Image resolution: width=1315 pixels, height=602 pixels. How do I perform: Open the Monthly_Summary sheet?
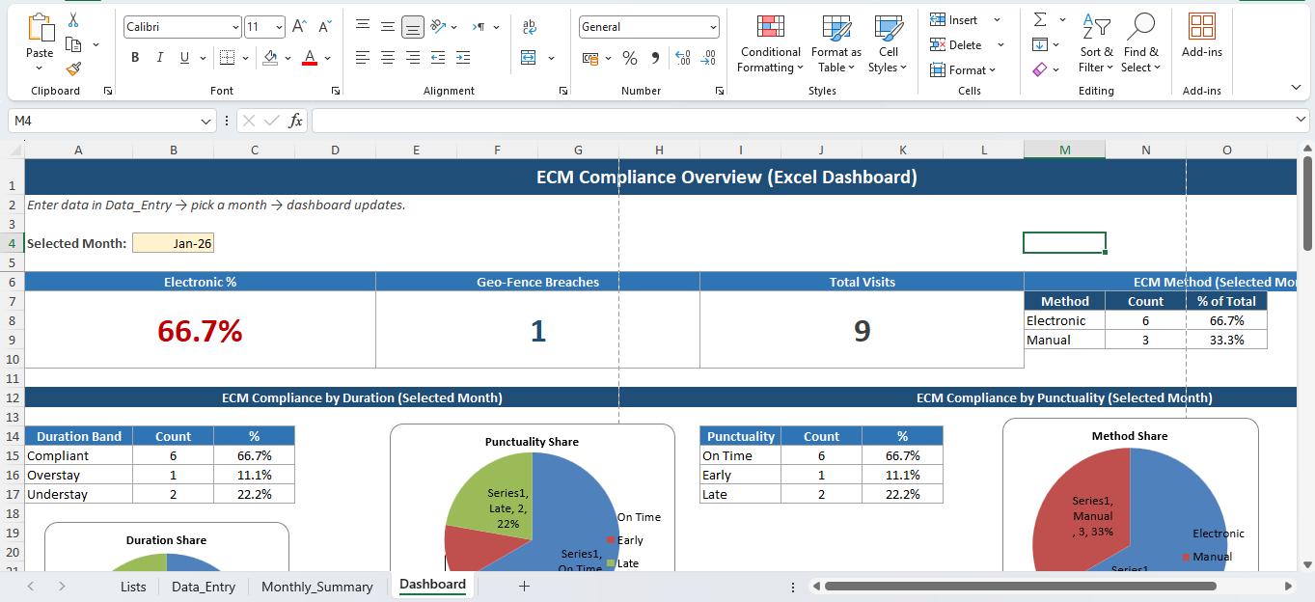pyautogui.click(x=316, y=586)
